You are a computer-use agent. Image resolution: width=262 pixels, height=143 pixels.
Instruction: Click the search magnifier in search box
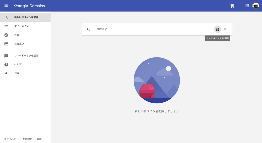pyautogui.click(x=89, y=29)
